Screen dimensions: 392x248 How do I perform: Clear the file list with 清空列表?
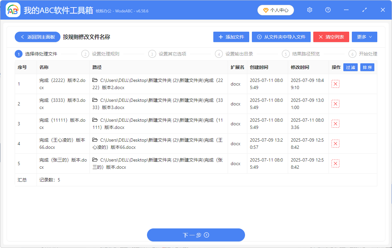[x=331, y=37]
